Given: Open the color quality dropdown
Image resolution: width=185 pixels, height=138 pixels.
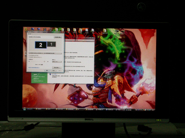Looking at the screenshot, I should point(57,62).
